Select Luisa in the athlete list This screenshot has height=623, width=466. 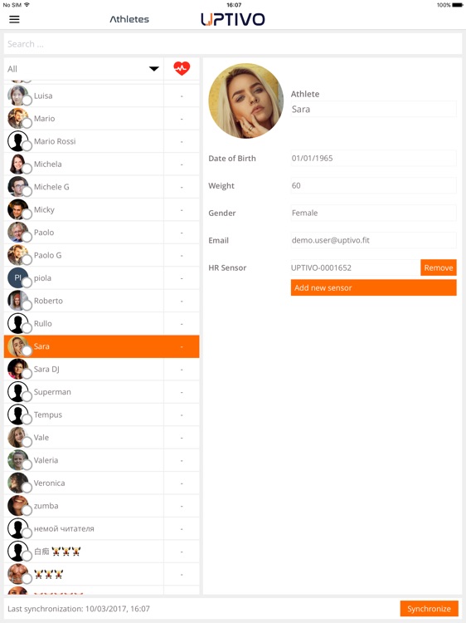[101, 96]
